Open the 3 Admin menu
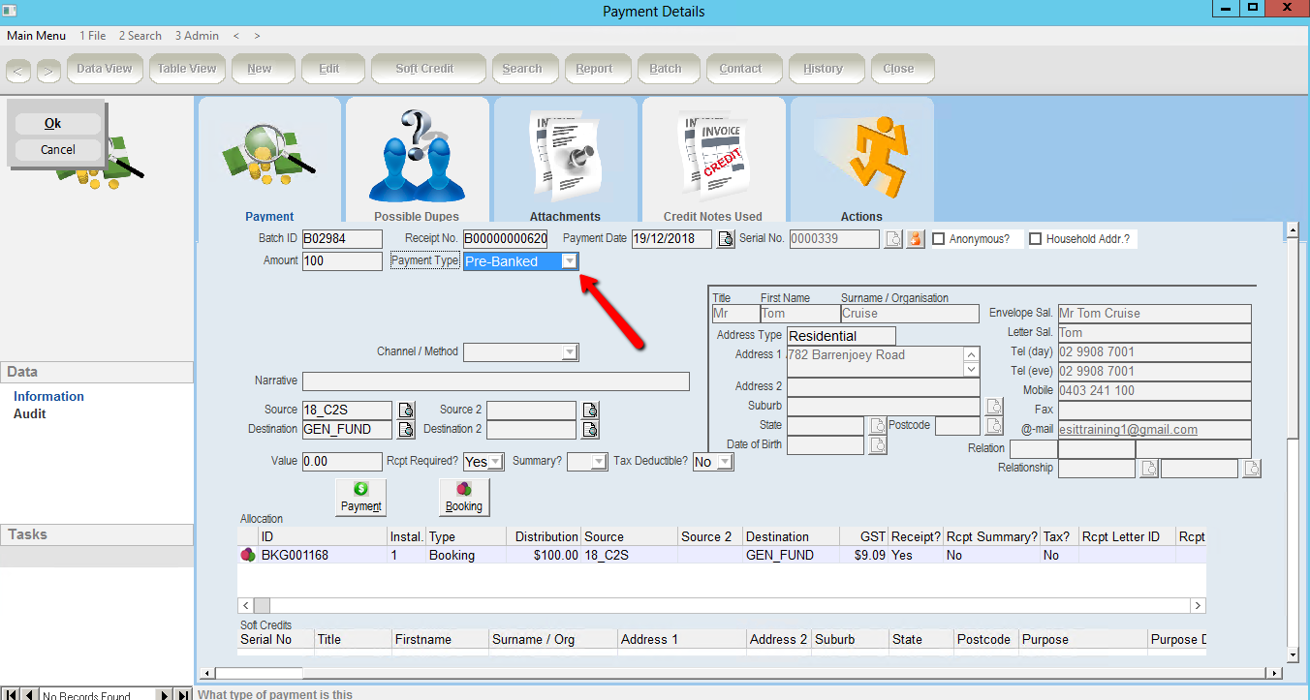1310x700 pixels. point(197,36)
